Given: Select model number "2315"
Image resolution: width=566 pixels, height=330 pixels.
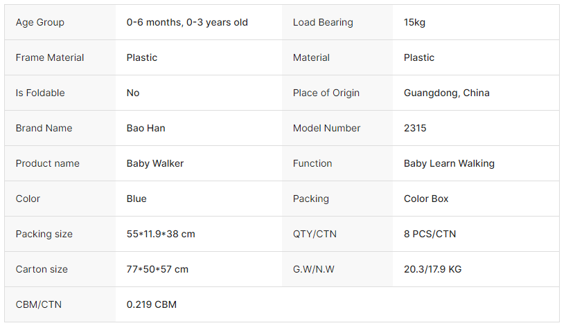Looking at the screenshot, I should coord(415,128).
